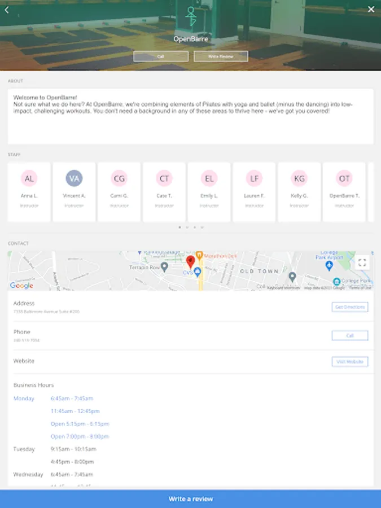381x508 pixels.
Task: Go to second staff carousel page dot
Action: [187, 227]
